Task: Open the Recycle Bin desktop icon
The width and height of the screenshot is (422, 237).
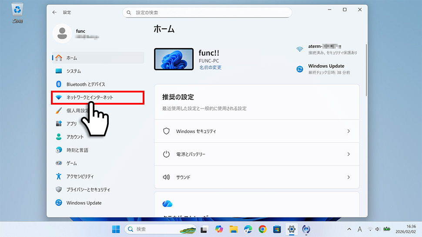Action: pyautogui.click(x=17, y=13)
